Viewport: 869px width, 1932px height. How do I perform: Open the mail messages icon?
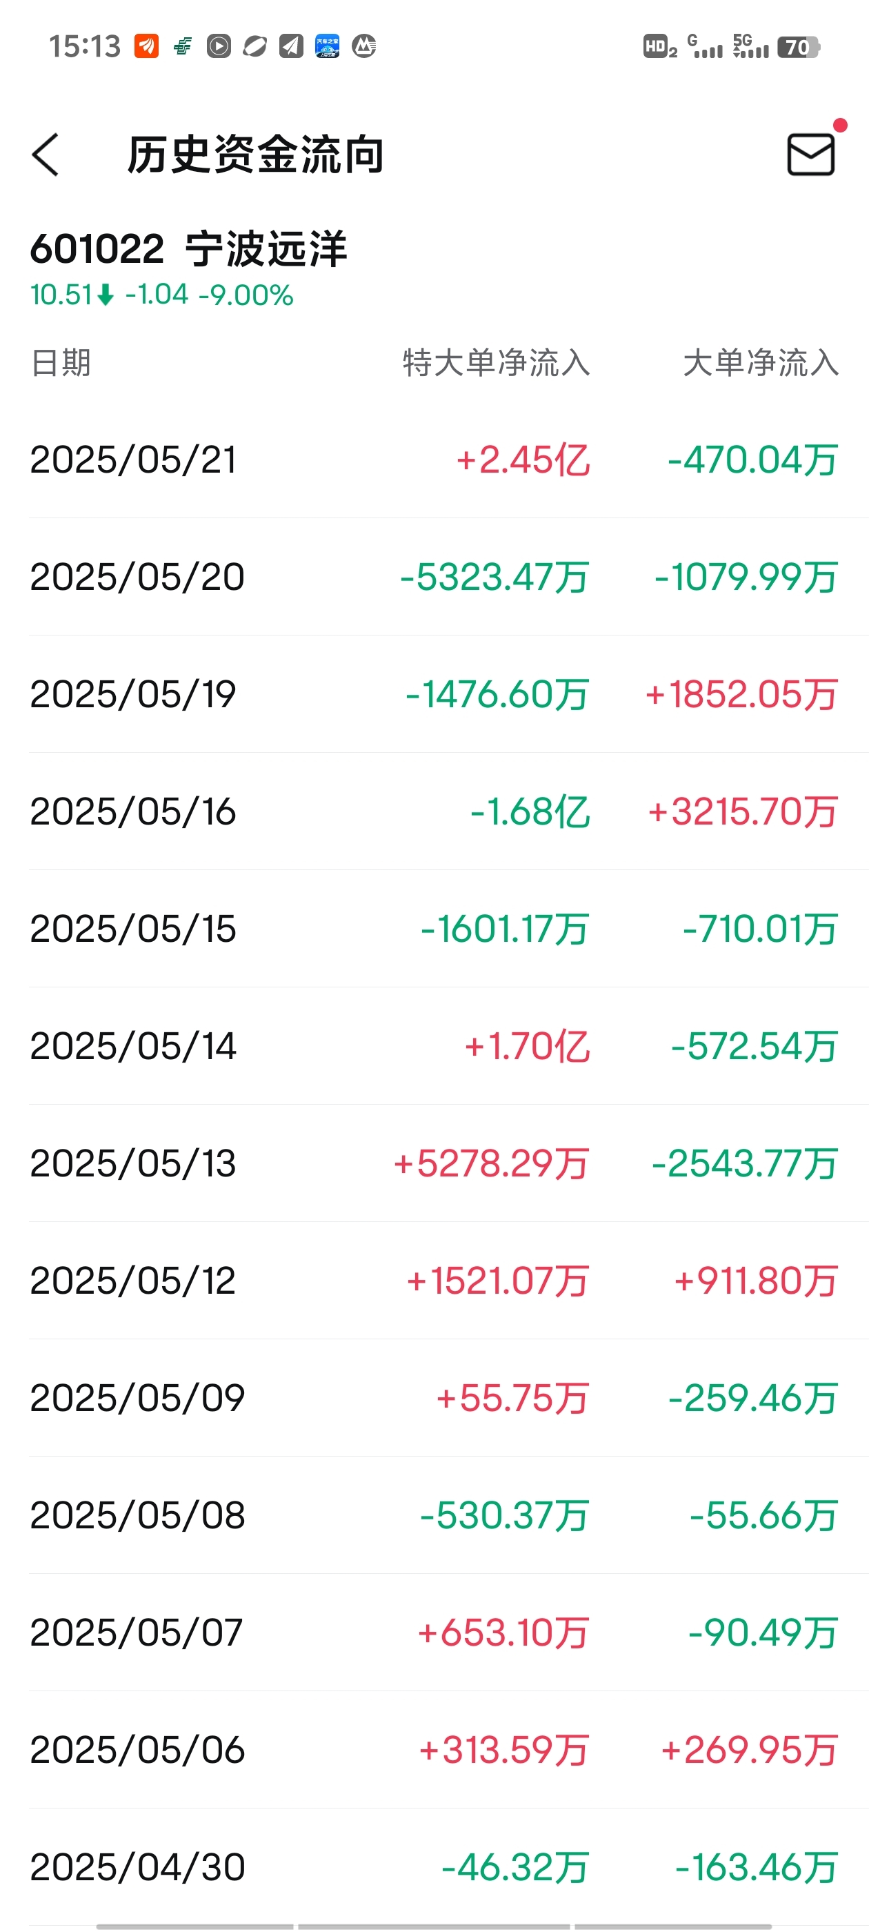(x=810, y=155)
